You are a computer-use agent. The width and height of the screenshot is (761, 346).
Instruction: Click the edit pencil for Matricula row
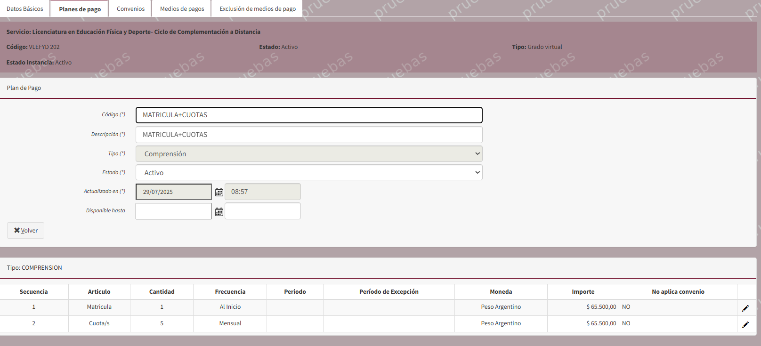coord(745,308)
